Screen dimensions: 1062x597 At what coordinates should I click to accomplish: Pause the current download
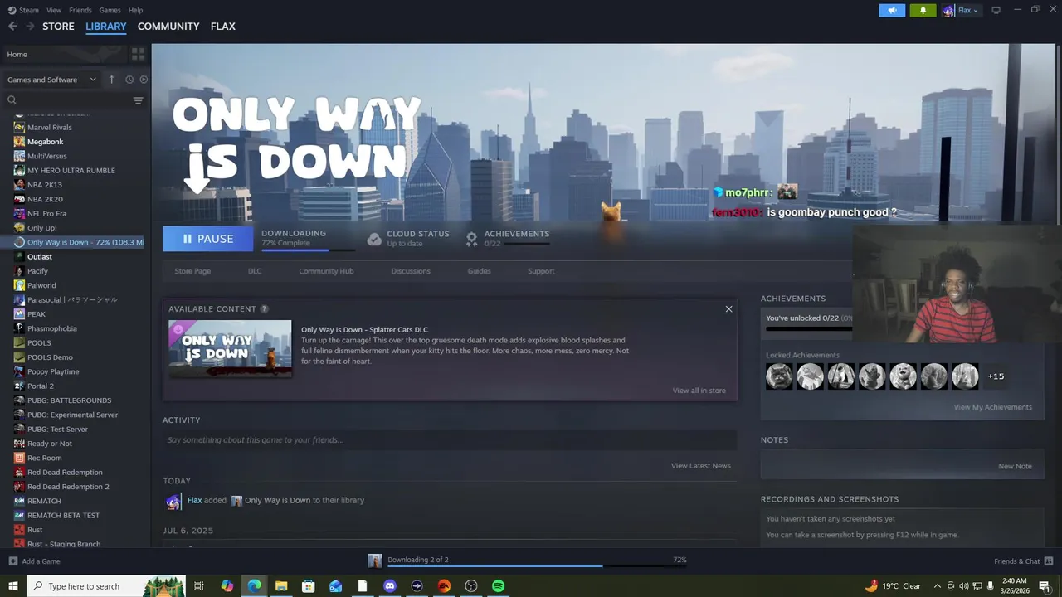(x=207, y=239)
